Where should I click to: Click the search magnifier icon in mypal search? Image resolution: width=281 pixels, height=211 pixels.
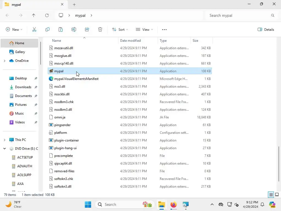pyautogui.click(x=272, y=15)
